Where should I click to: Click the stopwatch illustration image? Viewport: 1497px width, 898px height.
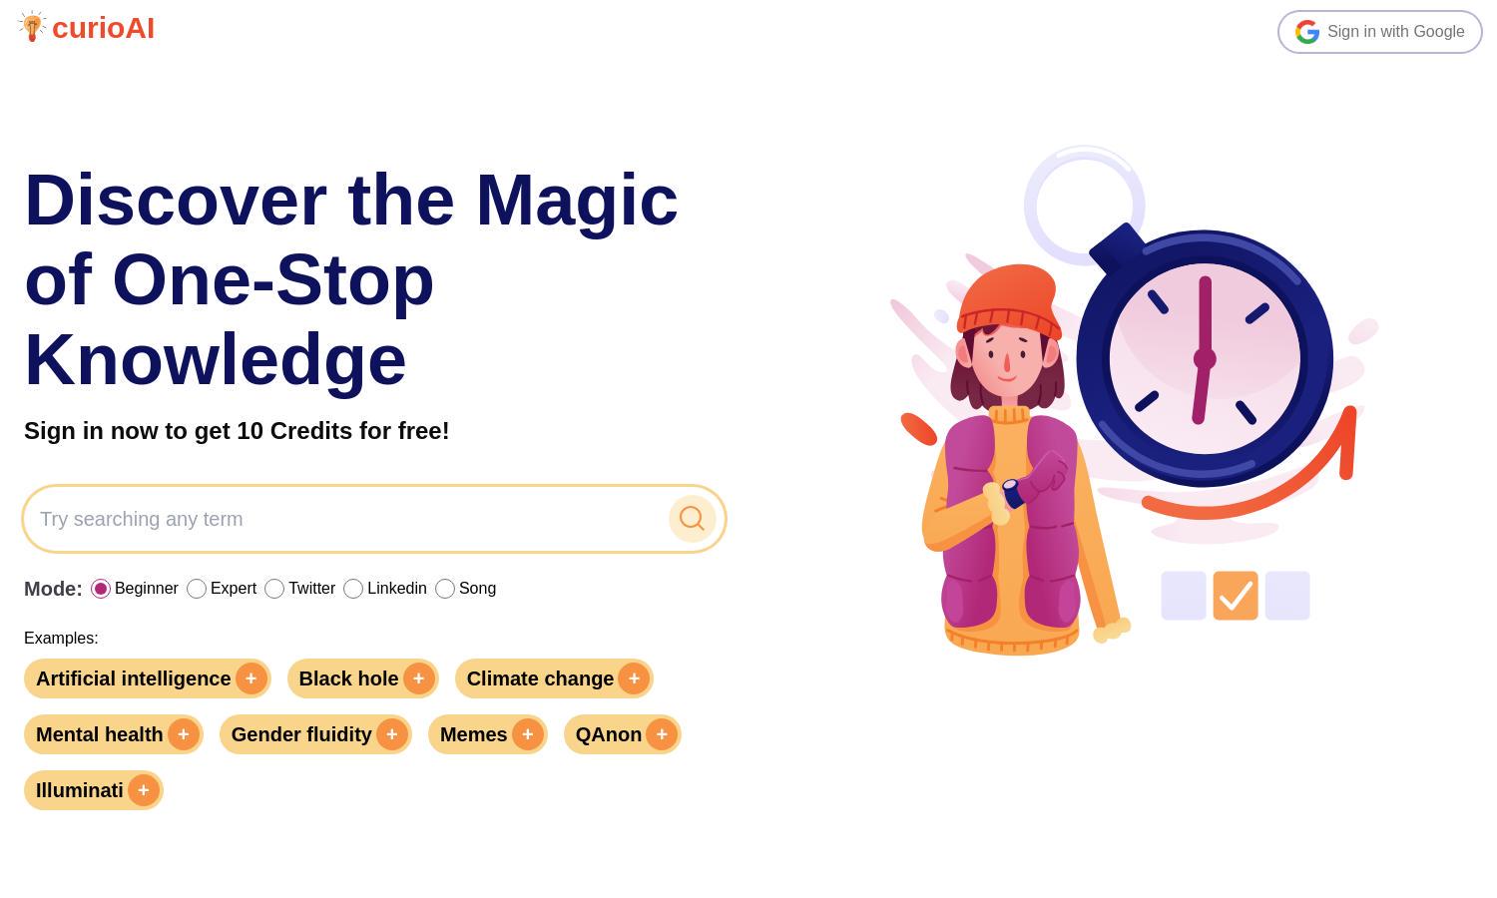[1135, 400]
